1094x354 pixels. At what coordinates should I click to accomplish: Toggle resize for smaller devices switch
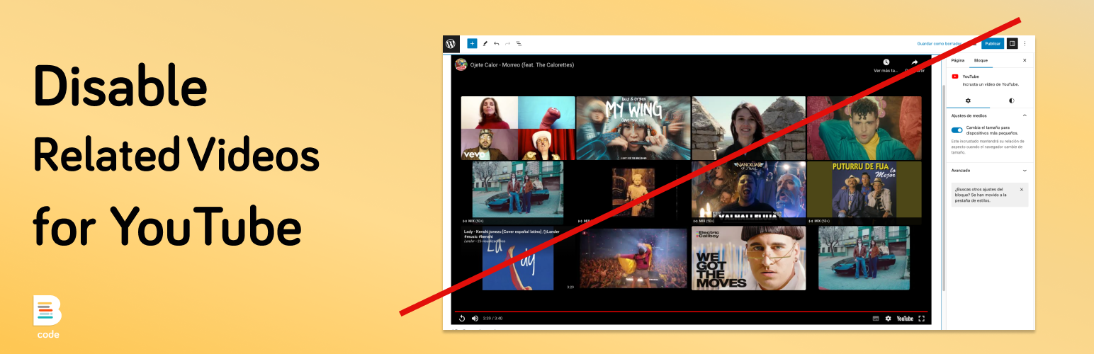(x=957, y=130)
